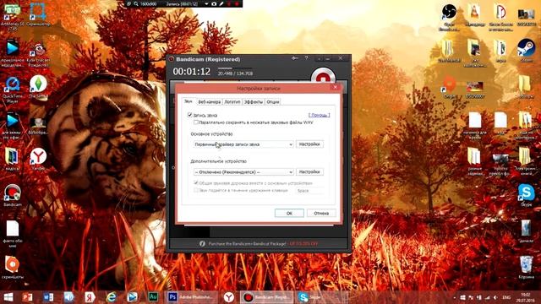Screen dimensions: 541x304
Task: Switch to the Веб-камера tab
Action: 209,102
